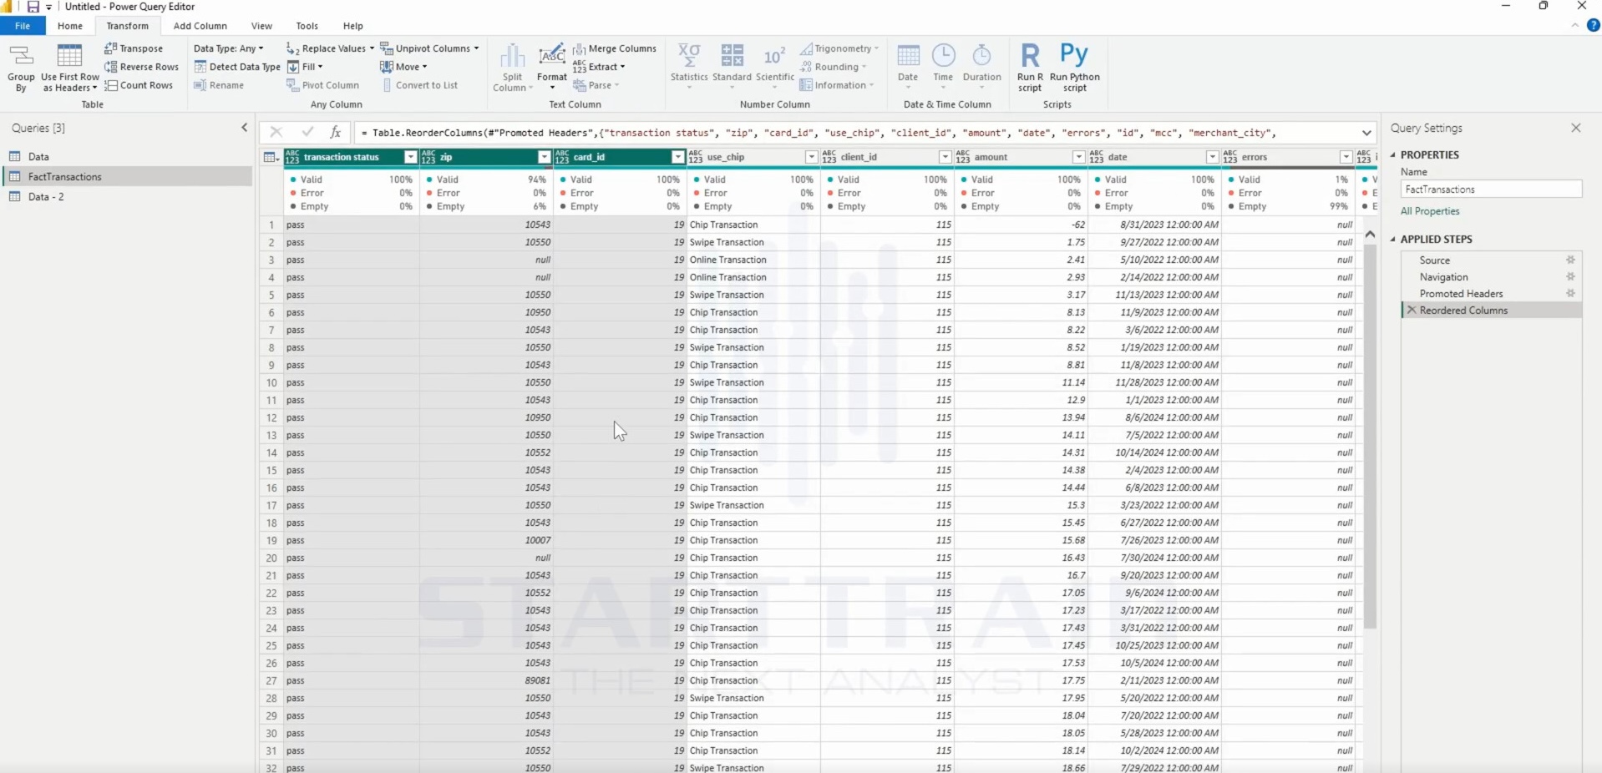
Task: Click the All Properties link
Action: pos(1430,211)
